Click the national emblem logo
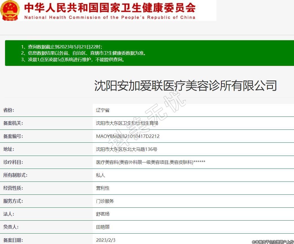Image resolution: width=294 pixels, height=244 pixels. (x=10, y=10)
